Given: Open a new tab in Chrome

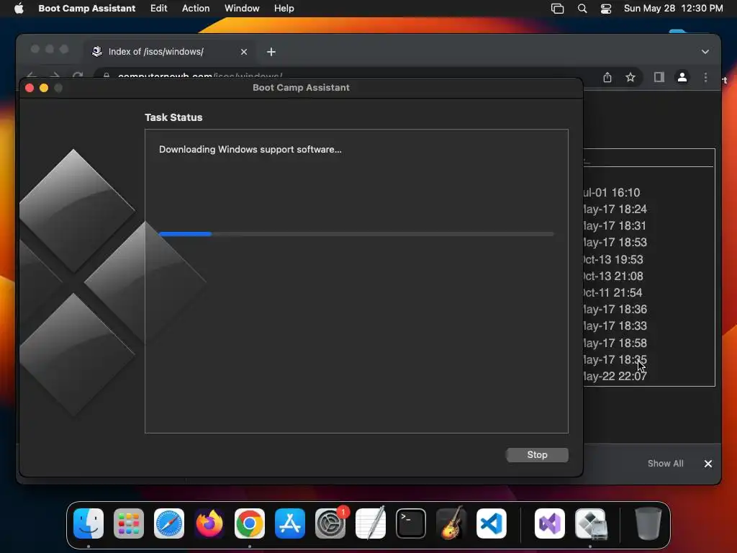Looking at the screenshot, I should (271, 52).
